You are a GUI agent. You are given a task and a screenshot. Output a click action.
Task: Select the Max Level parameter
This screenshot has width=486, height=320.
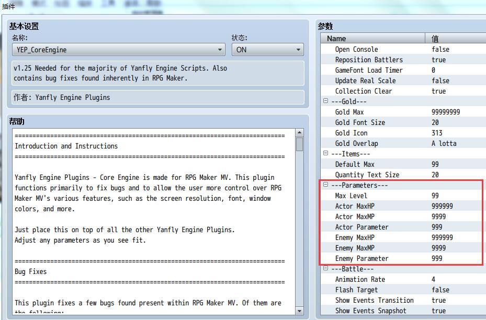pyautogui.click(x=403, y=196)
